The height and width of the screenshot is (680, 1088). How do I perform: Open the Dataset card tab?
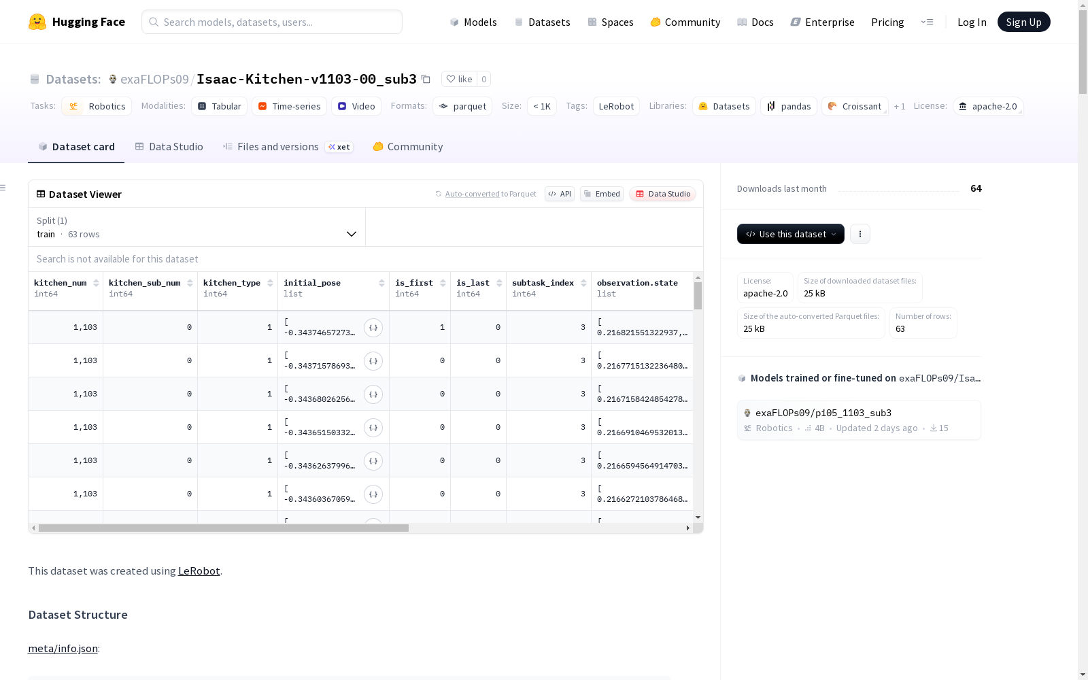pyautogui.click(x=76, y=146)
